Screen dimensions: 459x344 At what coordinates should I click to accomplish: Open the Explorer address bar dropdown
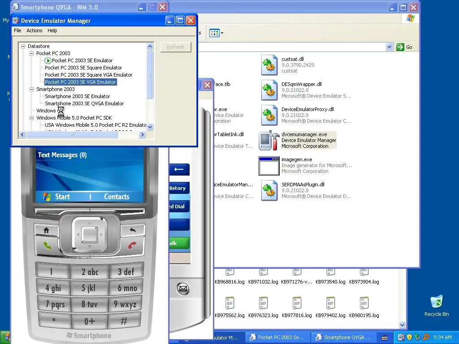(389, 47)
